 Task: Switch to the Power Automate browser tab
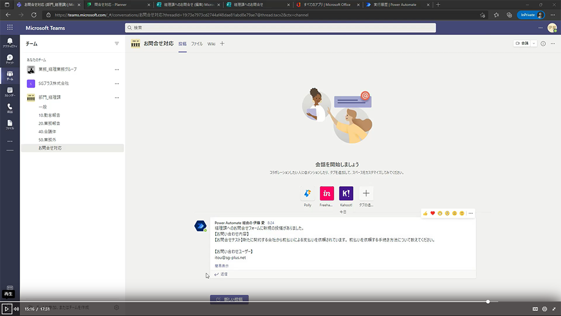point(397,4)
